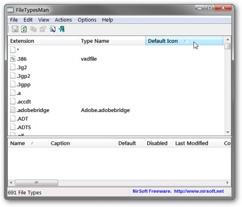
Task: Click the file icon for .3gpp
Action: click(x=13, y=84)
